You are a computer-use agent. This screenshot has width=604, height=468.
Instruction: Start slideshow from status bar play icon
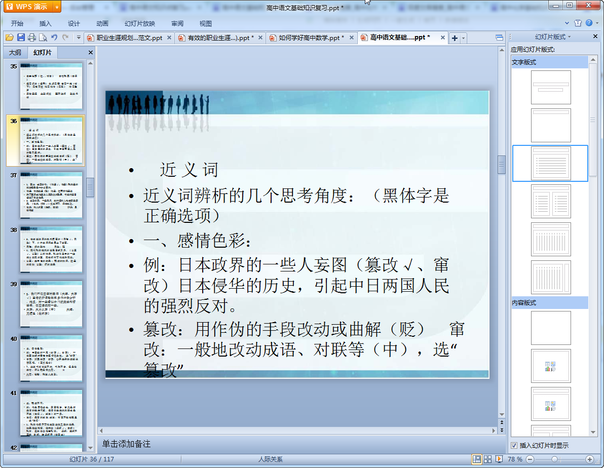[499, 459]
